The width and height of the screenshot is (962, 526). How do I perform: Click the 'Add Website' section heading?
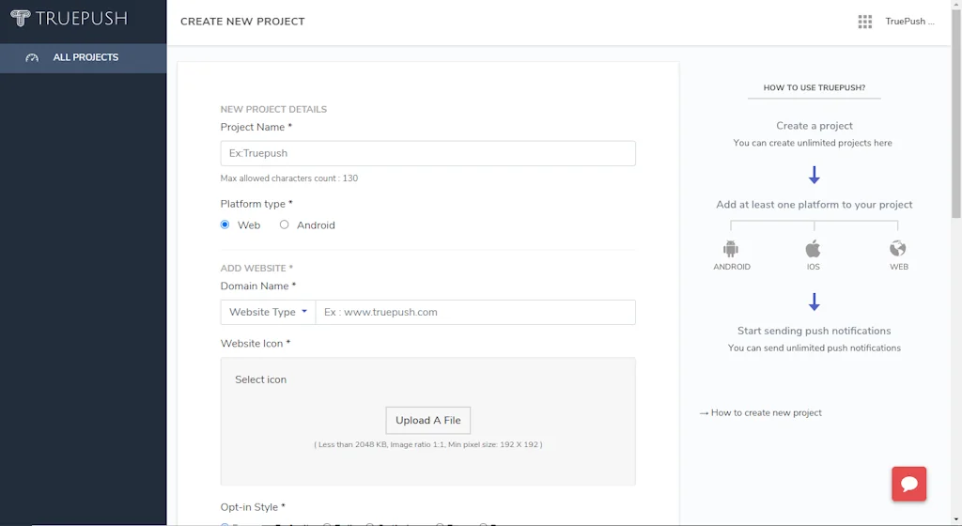tap(256, 268)
